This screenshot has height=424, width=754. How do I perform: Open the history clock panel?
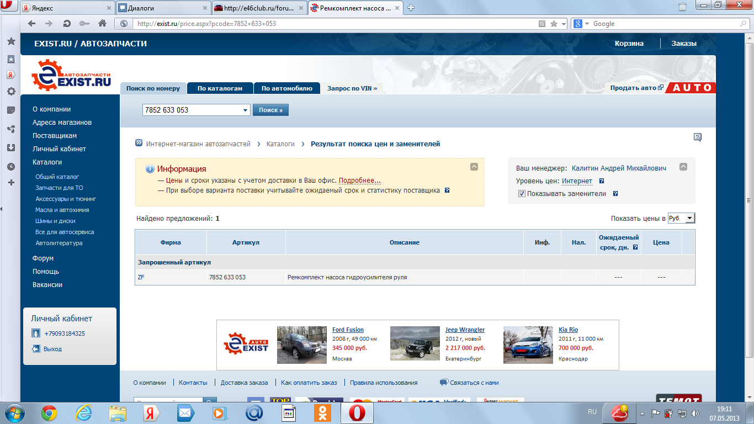coord(11,167)
